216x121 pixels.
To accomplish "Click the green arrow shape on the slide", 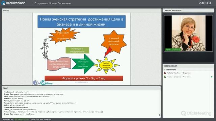I will coord(83,64).
